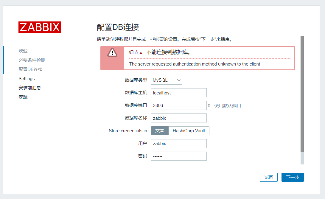Select the 数据库端口 field showing 3306
Image resolution: width=325 pixels, height=199 pixels.
pos(178,105)
